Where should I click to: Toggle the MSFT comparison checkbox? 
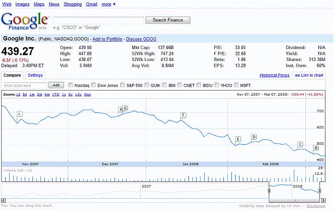pyautogui.click(x=237, y=85)
